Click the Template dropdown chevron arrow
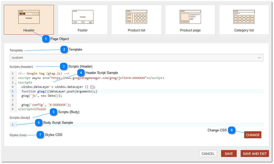 tap(259, 58)
